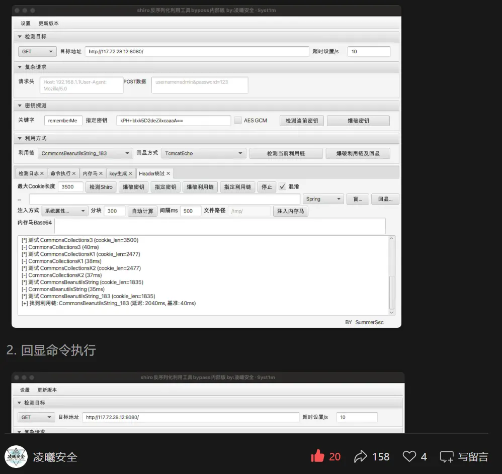Click the 文件路径 /tmp/ field
The image size is (502, 474).
pos(249,211)
